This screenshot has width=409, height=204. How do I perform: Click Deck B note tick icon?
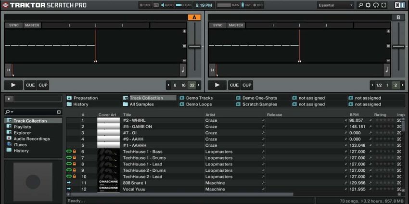click(387, 70)
